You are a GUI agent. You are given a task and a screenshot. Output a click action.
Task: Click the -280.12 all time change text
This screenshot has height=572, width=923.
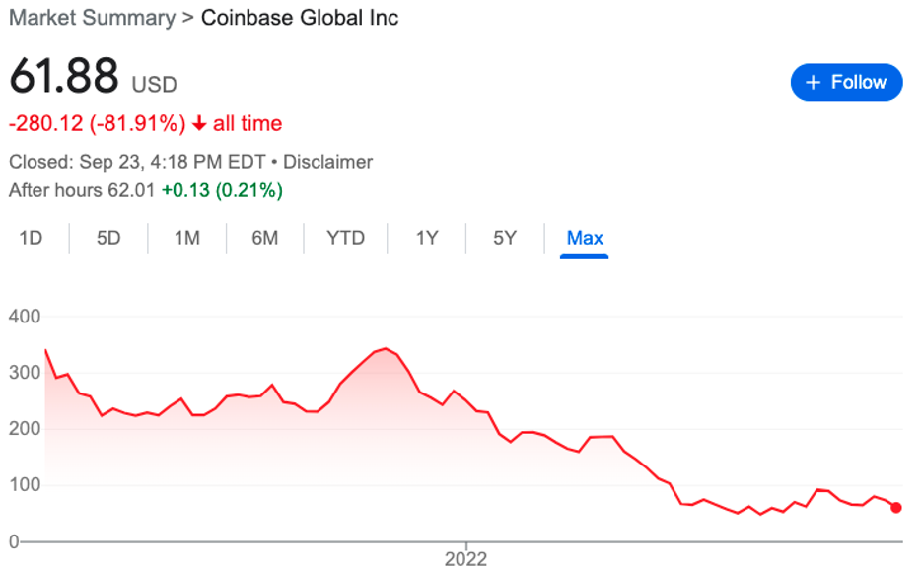click(x=145, y=123)
